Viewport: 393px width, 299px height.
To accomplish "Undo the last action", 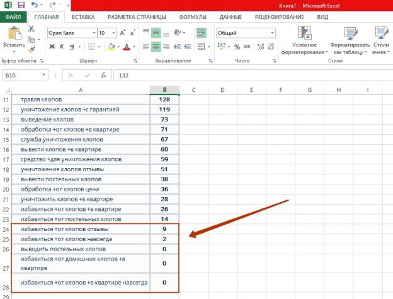I will pyautogui.click(x=34, y=5).
